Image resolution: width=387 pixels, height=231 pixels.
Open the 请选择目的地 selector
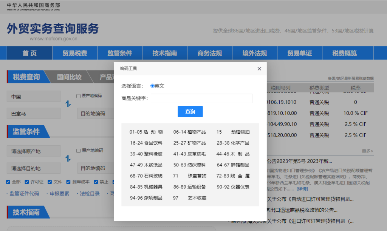[x=34, y=168]
